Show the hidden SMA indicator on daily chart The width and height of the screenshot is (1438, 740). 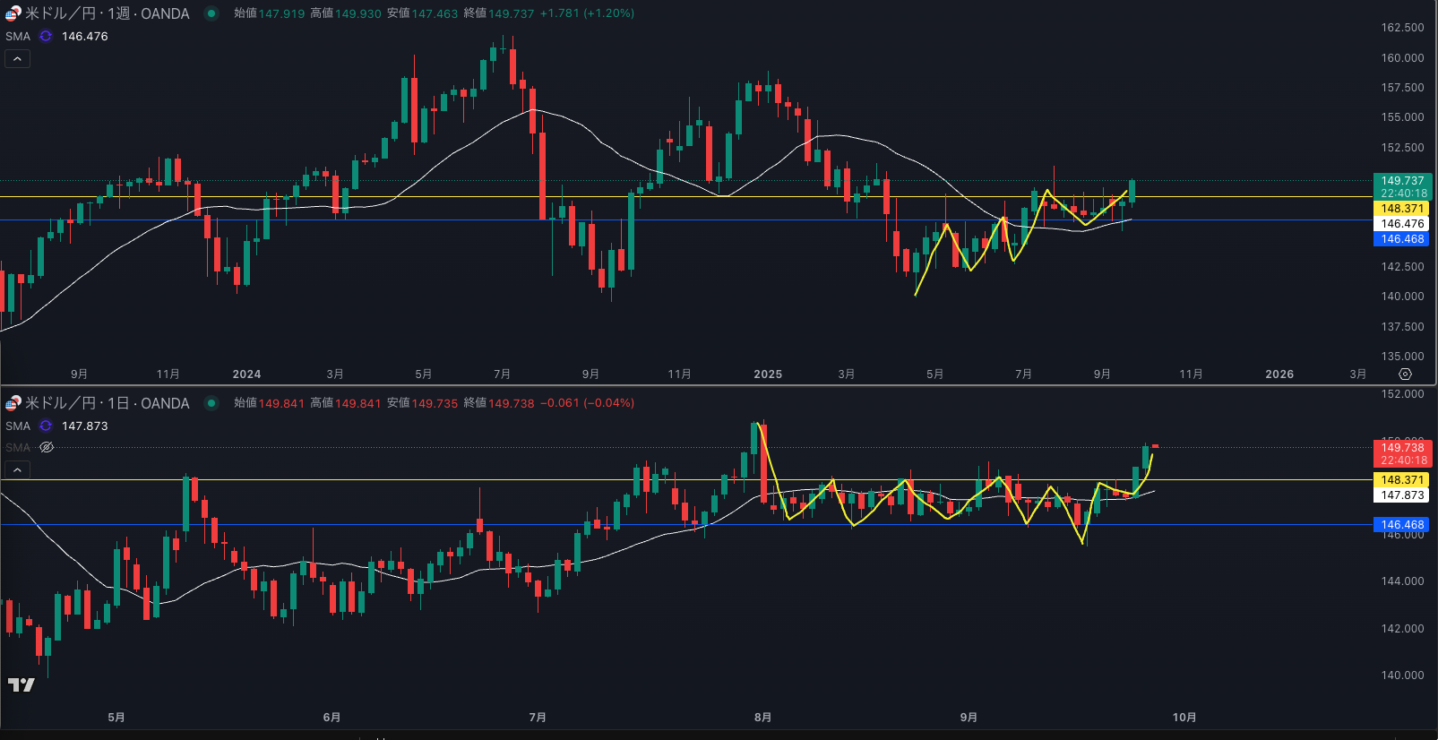pos(47,447)
